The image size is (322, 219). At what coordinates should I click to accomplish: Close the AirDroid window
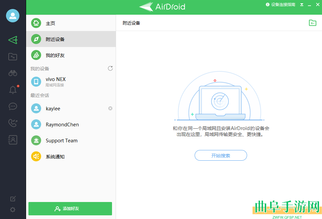click(317, 5)
